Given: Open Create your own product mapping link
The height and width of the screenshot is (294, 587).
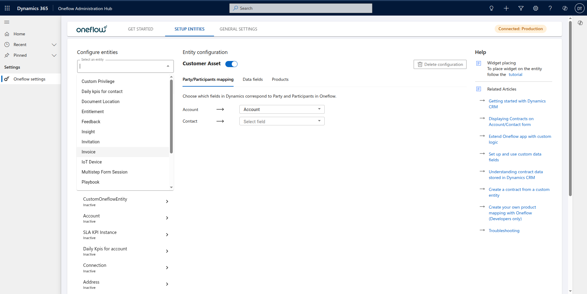Looking at the screenshot, I should (x=512, y=213).
